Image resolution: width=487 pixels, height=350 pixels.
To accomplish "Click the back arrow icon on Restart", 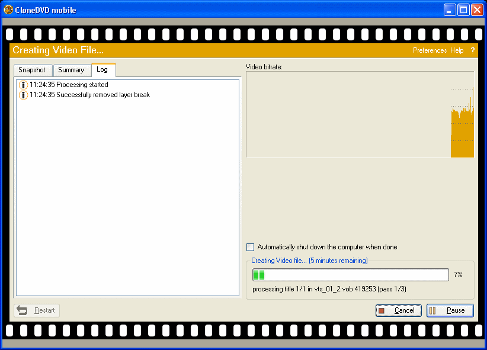I will pyautogui.click(x=22, y=310).
